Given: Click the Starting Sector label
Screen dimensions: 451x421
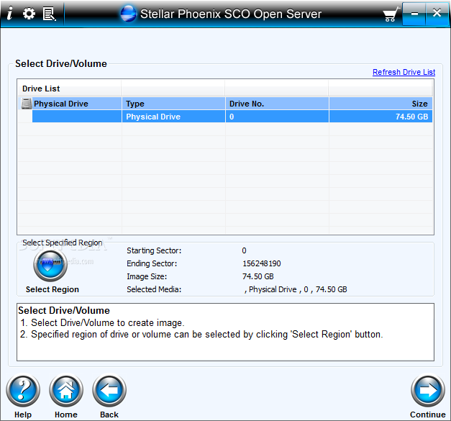Looking at the screenshot, I should (154, 250).
